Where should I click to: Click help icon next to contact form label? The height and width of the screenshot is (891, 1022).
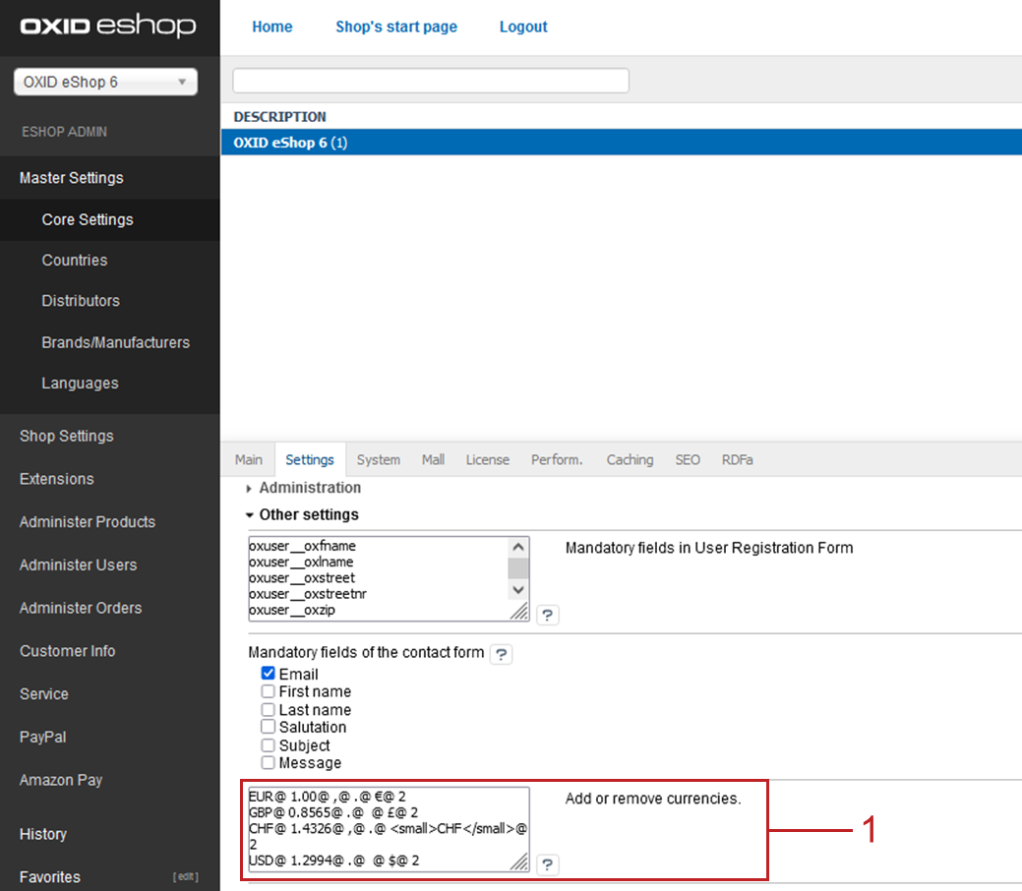coord(501,654)
